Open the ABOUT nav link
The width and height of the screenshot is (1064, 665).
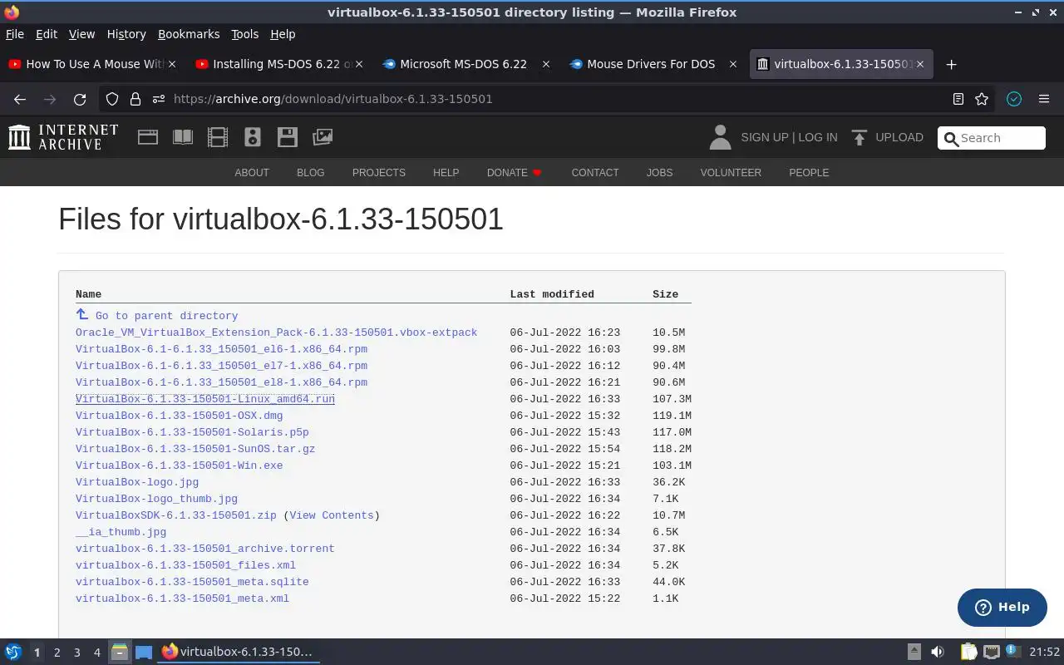point(252,173)
